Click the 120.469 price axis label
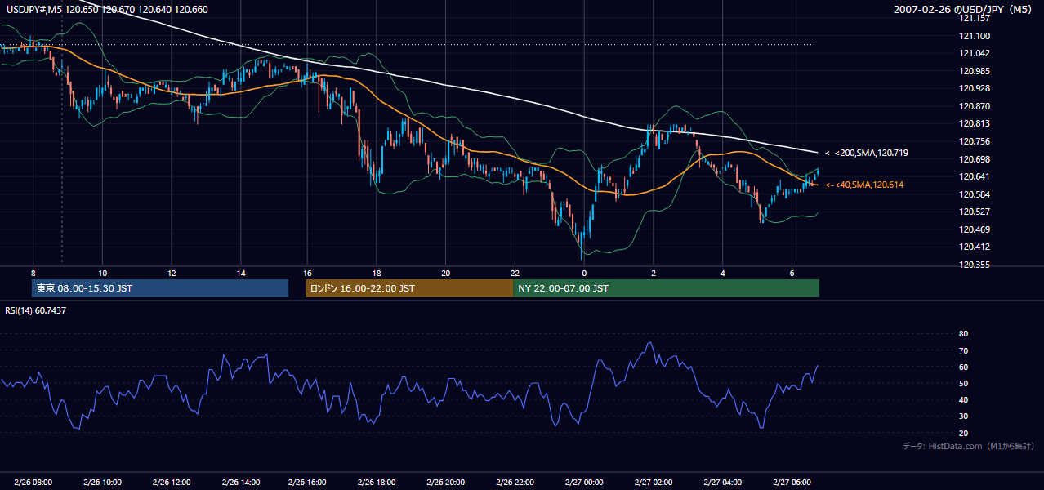 pos(975,229)
